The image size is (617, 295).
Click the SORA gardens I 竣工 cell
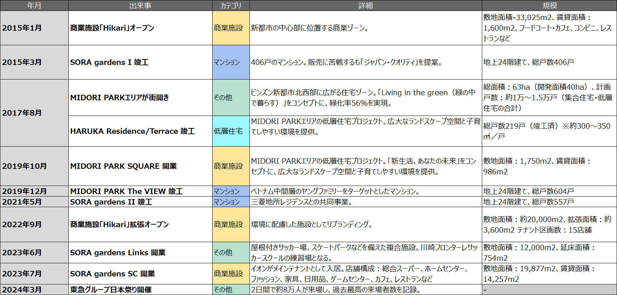[140, 62]
